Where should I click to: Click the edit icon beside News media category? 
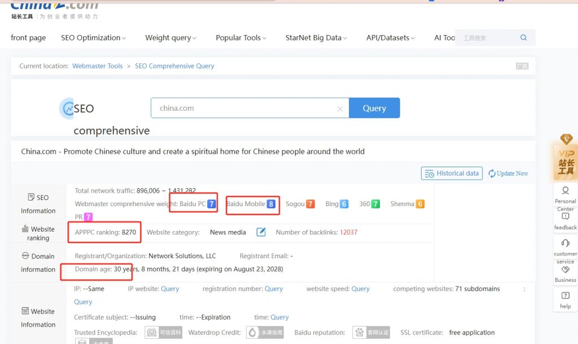point(261,232)
